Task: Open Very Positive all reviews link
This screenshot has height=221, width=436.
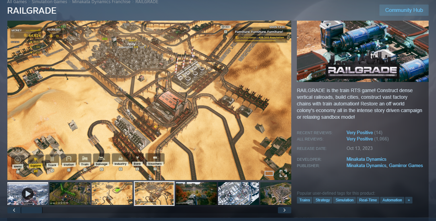Action: [359, 139]
